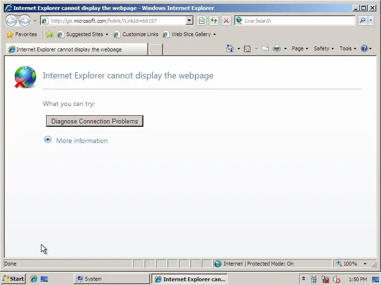Click the Read Mail envelope icon
The height and width of the screenshot is (285, 381).
[x=265, y=49]
